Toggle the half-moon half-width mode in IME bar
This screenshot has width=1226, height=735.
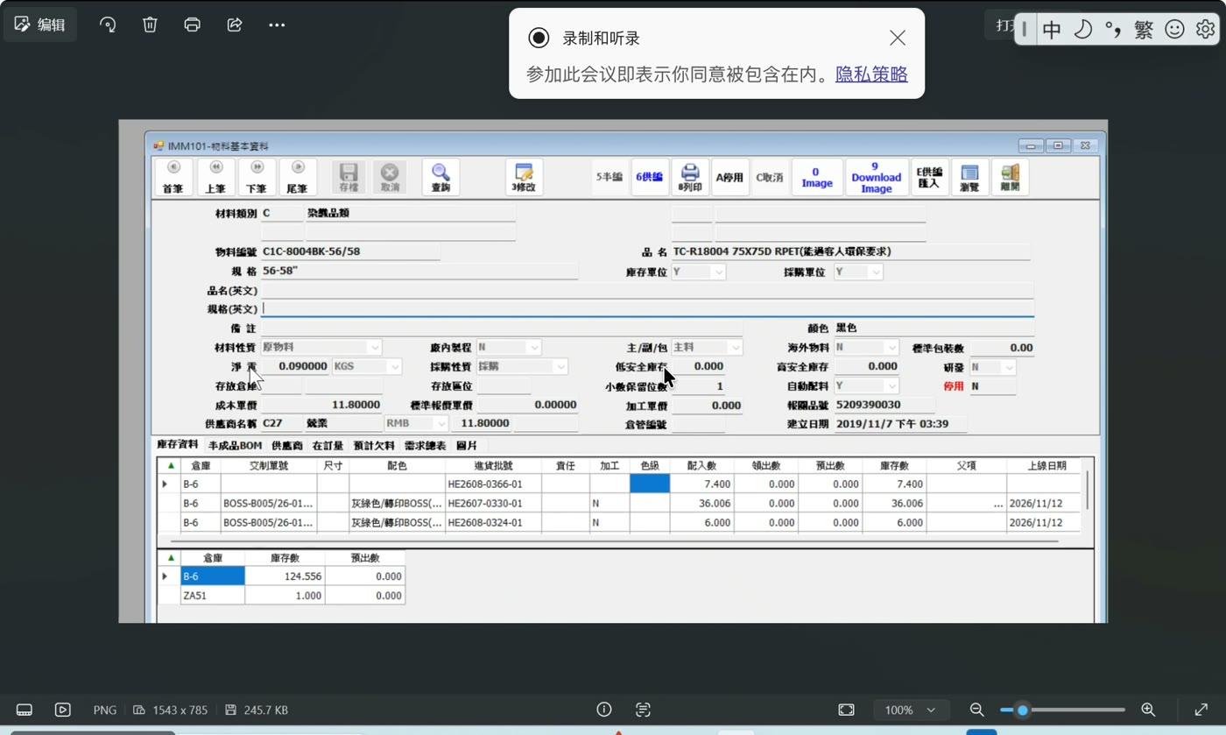[x=1082, y=29]
